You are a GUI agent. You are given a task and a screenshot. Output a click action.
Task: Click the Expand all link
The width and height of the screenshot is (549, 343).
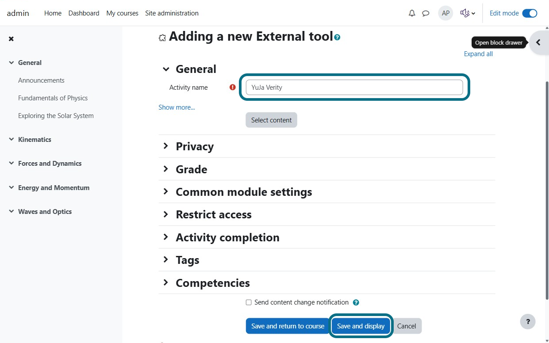click(x=478, y=54)
